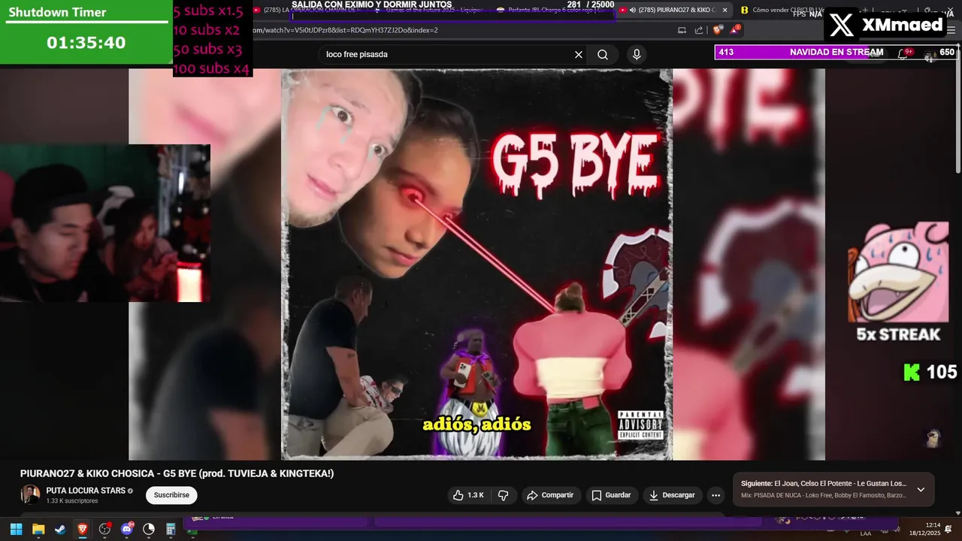Save the video with Guardar
This screenshot has height=541, width=962.
(x=611, y=495)
